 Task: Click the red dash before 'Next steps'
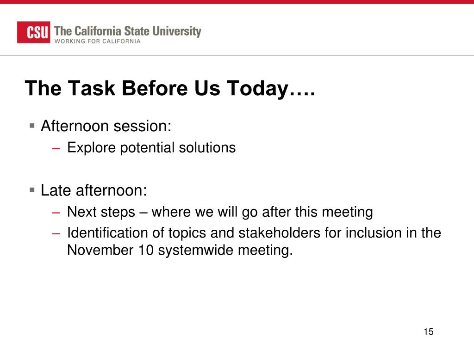click(x=56, y=213)
